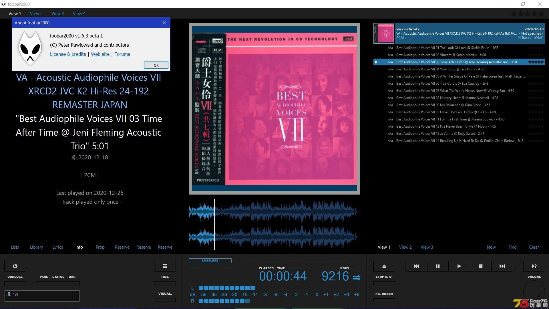This screenshot has height=309, width=549.
Task: Click the Various Artists album header row
Action: [x=459, y=33]
